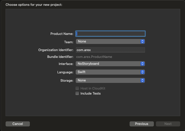Click the dimmed Next button
The image size is (185, 131).
point(168,124)
